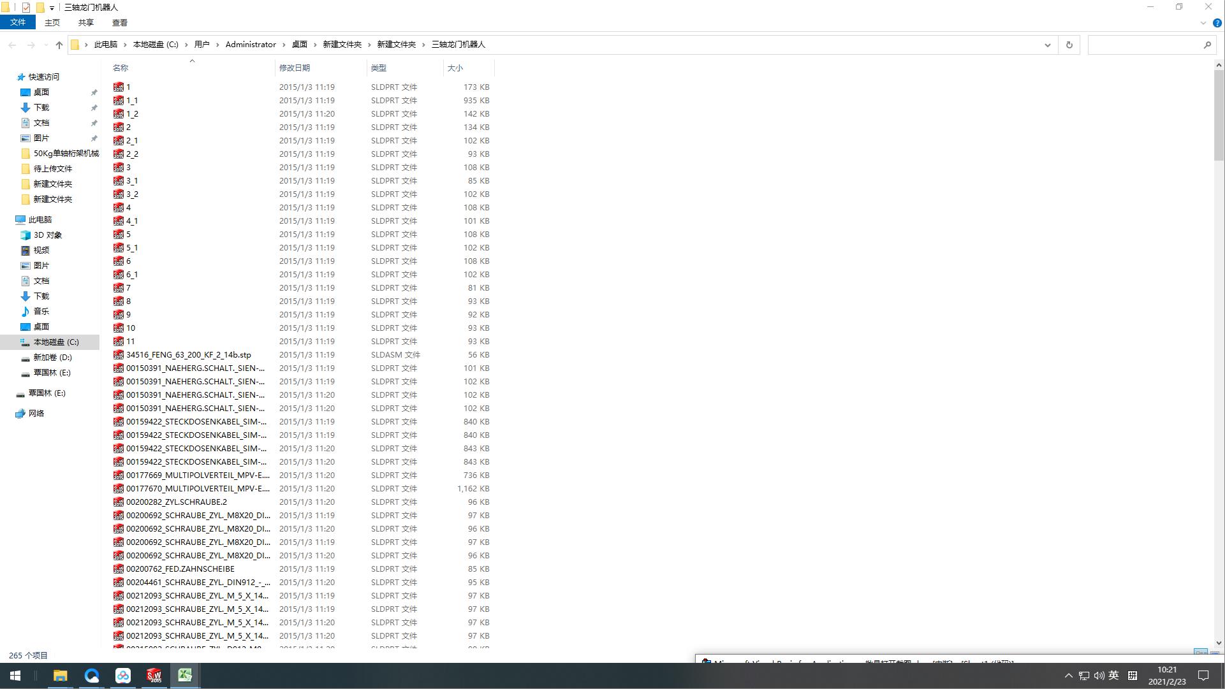Select the file 34516_FENG_63_200_KF_2_14b.stp
The width and height of the screenshot is (1225, 689).
click(188, 355)
